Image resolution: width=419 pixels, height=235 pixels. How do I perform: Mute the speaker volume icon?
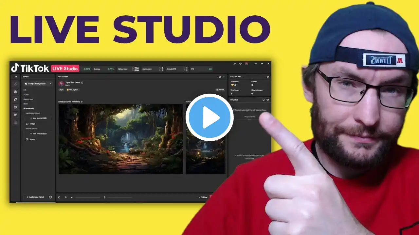coord(72,197)
